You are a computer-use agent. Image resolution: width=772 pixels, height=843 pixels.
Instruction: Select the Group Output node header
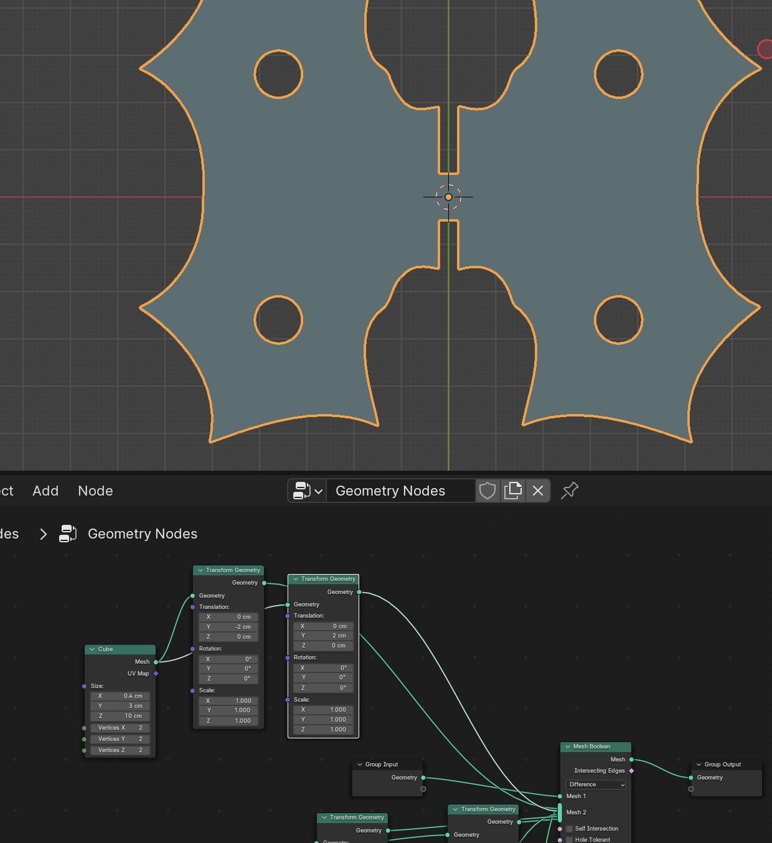727,765
